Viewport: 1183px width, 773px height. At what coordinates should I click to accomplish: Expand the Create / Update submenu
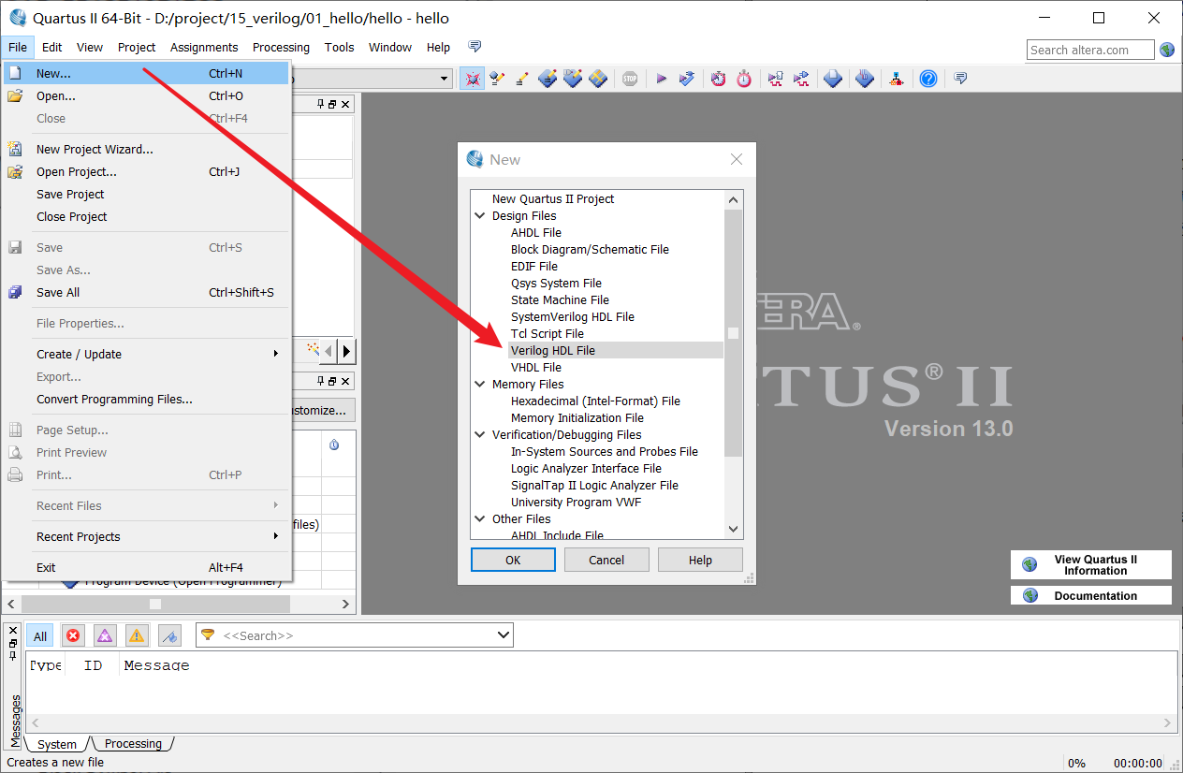[x=276, y=354]
